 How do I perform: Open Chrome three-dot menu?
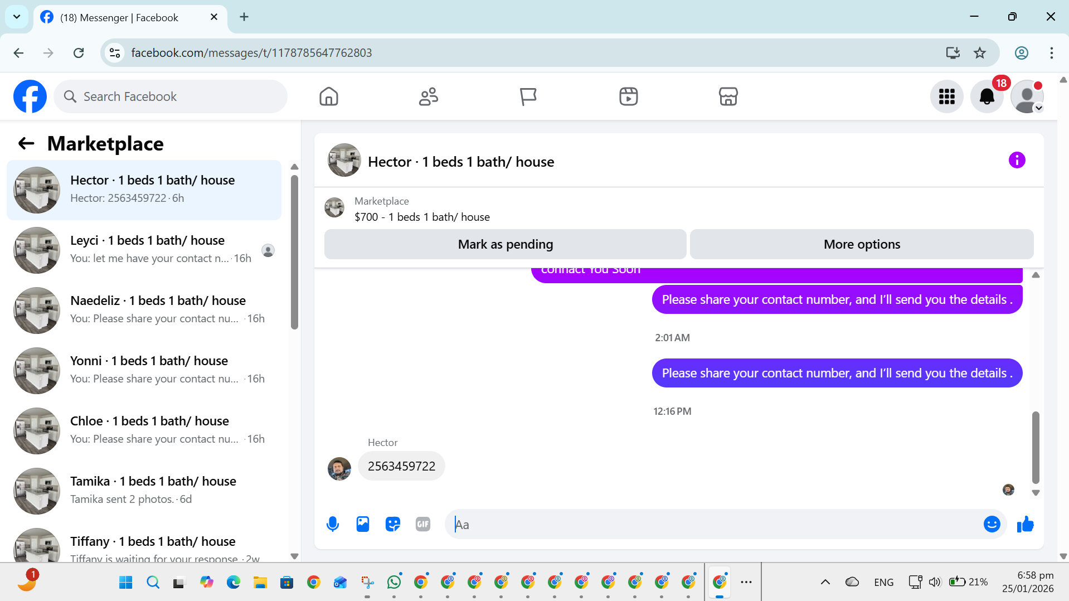1051,53
